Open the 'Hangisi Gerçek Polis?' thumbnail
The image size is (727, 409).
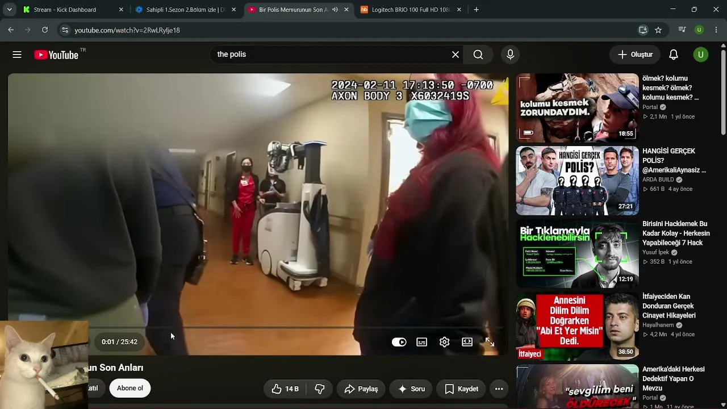click(x=578, y=181)
